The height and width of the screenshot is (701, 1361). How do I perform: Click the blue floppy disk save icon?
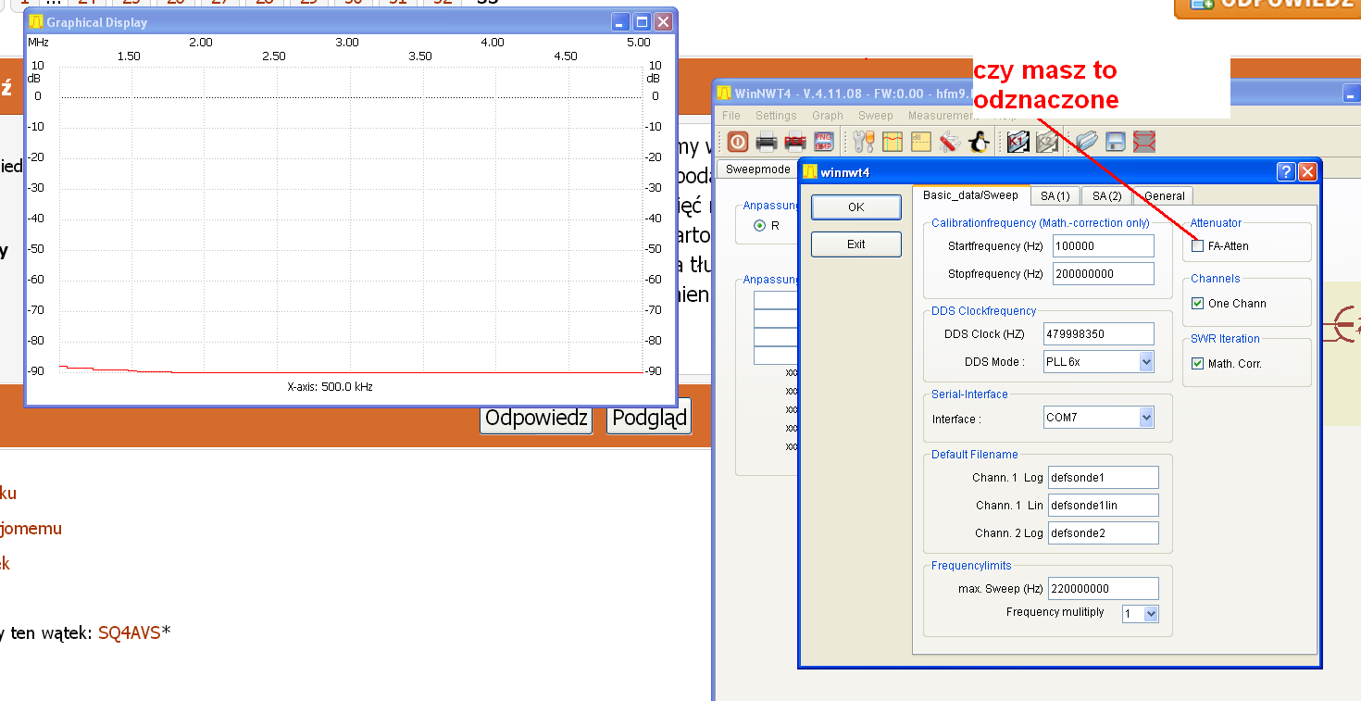coord(1116,142)
